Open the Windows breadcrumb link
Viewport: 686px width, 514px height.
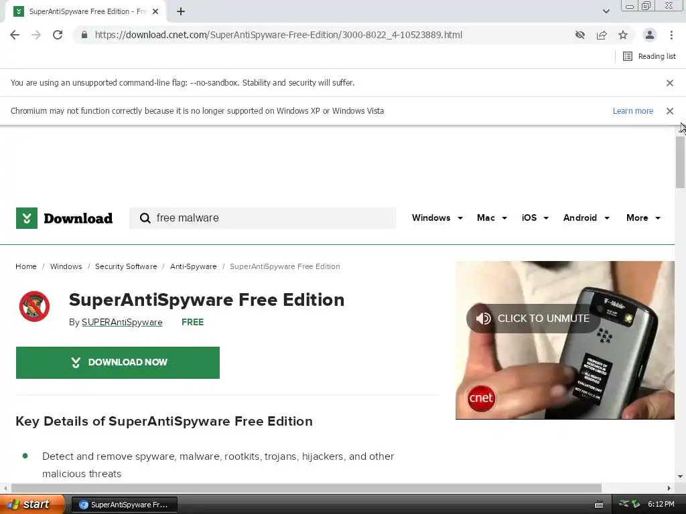coord(66,266)
